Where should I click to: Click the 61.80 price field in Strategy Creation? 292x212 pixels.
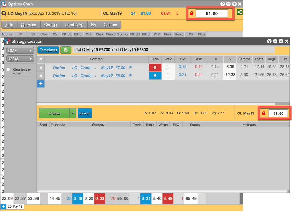pyautogui.click(x=278, y=113)
